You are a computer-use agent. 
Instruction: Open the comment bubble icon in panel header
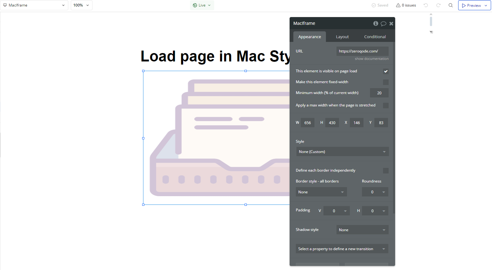(x=383, y=24)
